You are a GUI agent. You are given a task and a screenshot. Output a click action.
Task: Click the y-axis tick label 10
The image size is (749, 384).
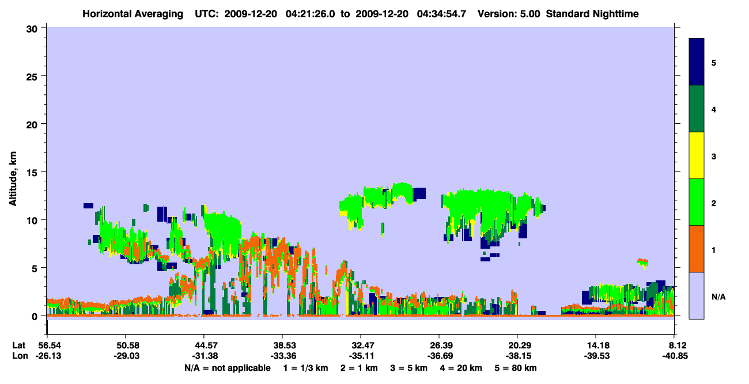point(33,220)
